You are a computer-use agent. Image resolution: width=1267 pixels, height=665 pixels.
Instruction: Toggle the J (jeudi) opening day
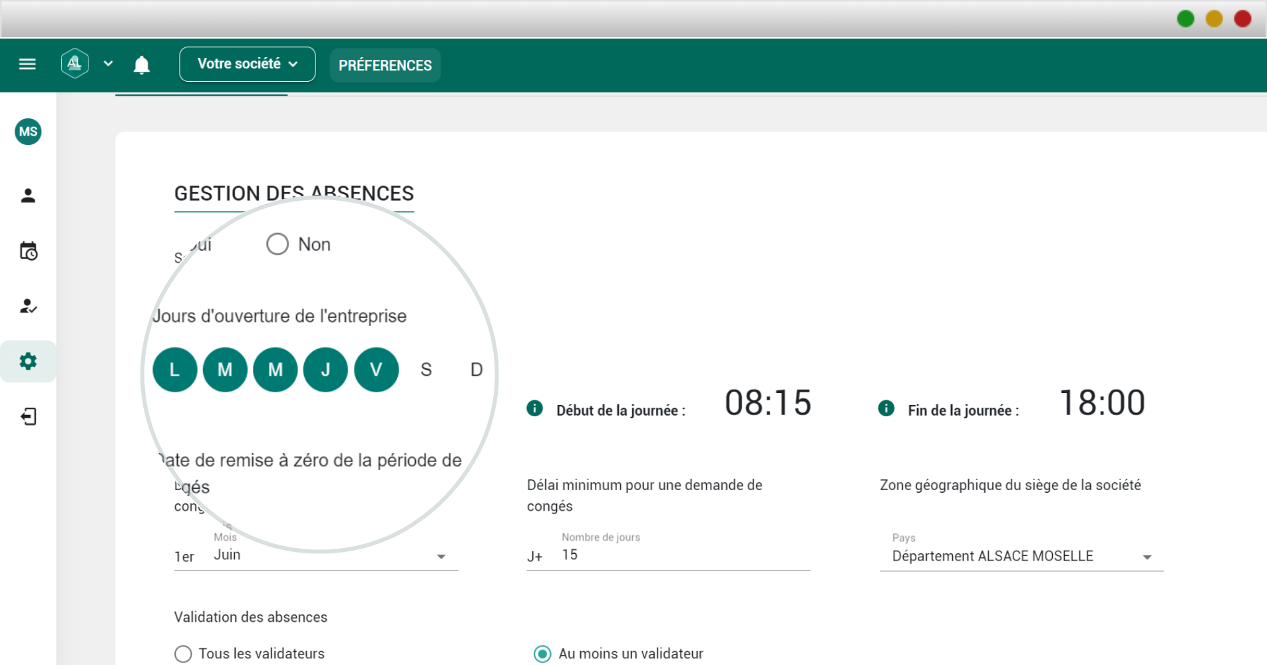[x=325, y=370]
